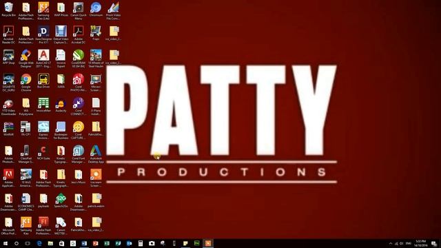This screenshot has width=441, height=248.
Task: Open Excel from the taskbar
Action: (107, 243)
